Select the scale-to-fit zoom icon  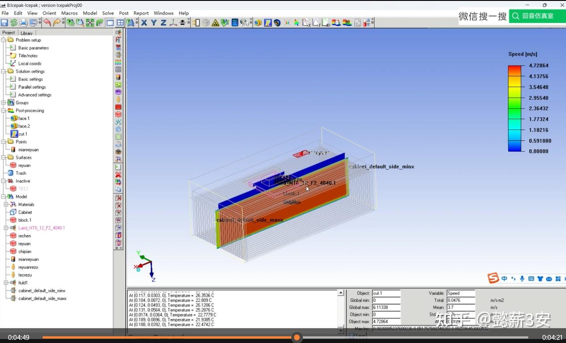click(90, 22)
